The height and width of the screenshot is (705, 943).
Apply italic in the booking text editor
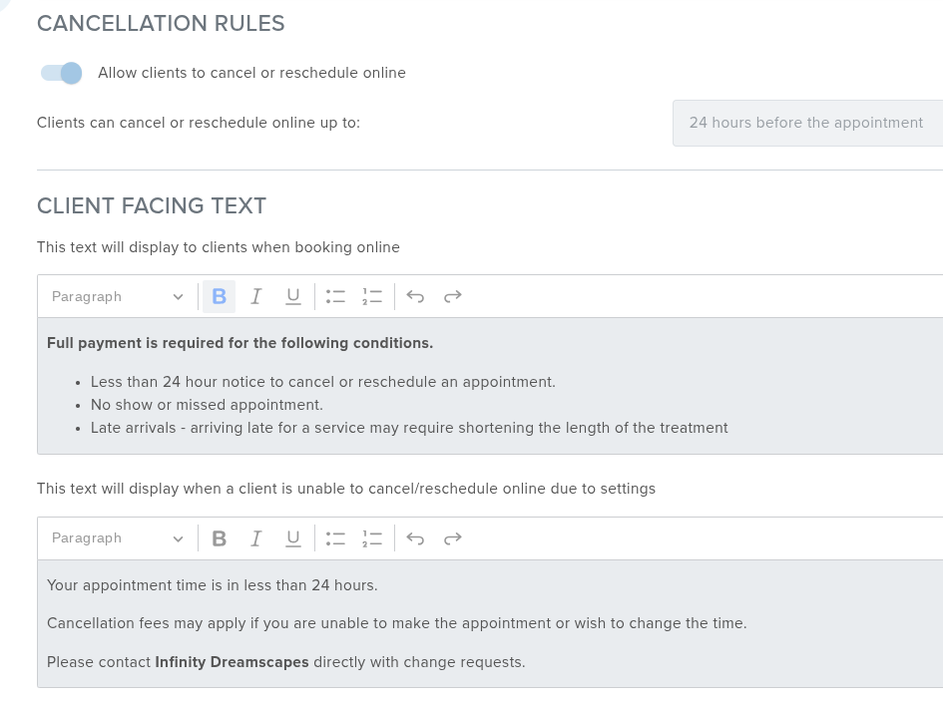coord(256,296)
